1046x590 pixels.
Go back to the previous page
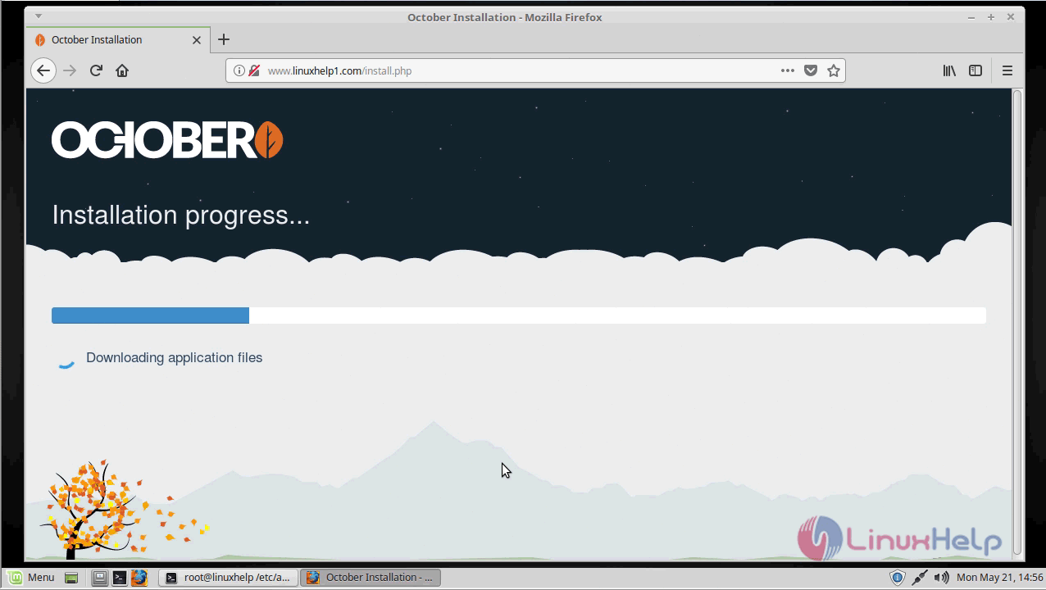[43, 70]
